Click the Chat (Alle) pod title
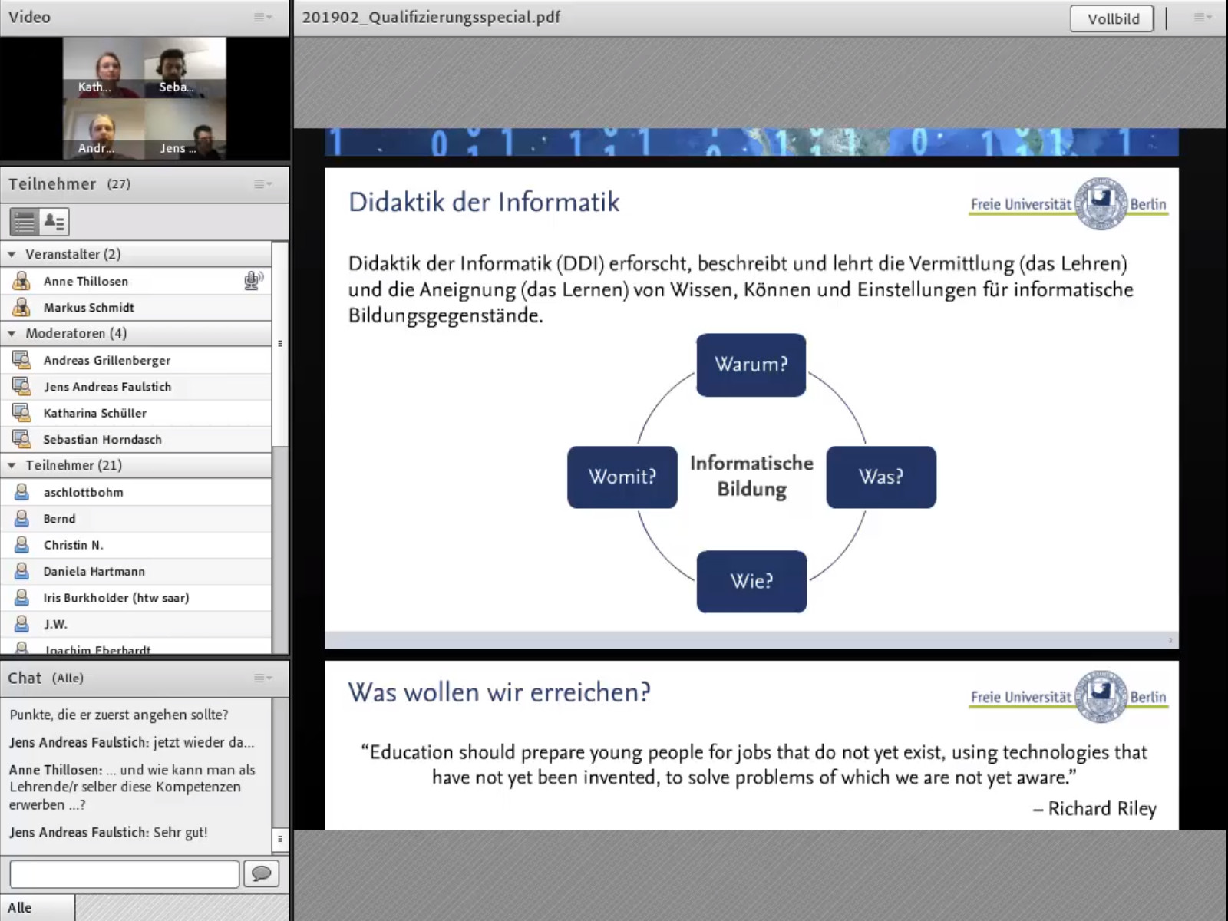 tap(45, 678)
